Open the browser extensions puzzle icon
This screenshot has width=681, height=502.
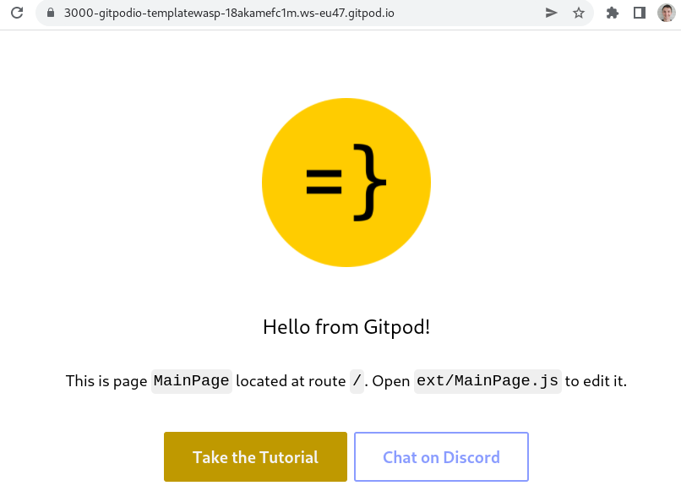coord(612,13)
